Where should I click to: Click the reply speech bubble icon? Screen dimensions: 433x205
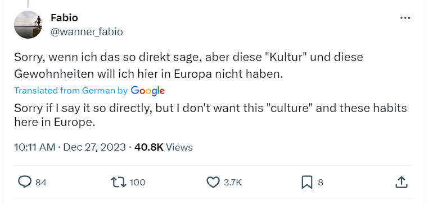click(25, 182)
